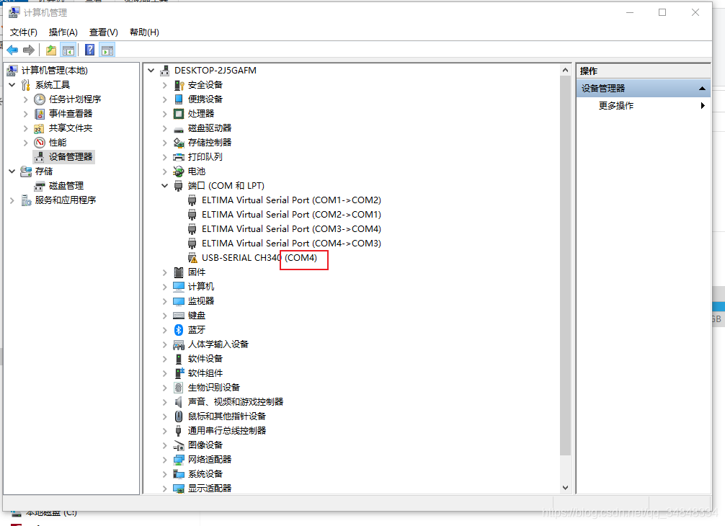Click the device list scroll down arrow
Viewport: 725px width, 526px height.
(565, 488)
